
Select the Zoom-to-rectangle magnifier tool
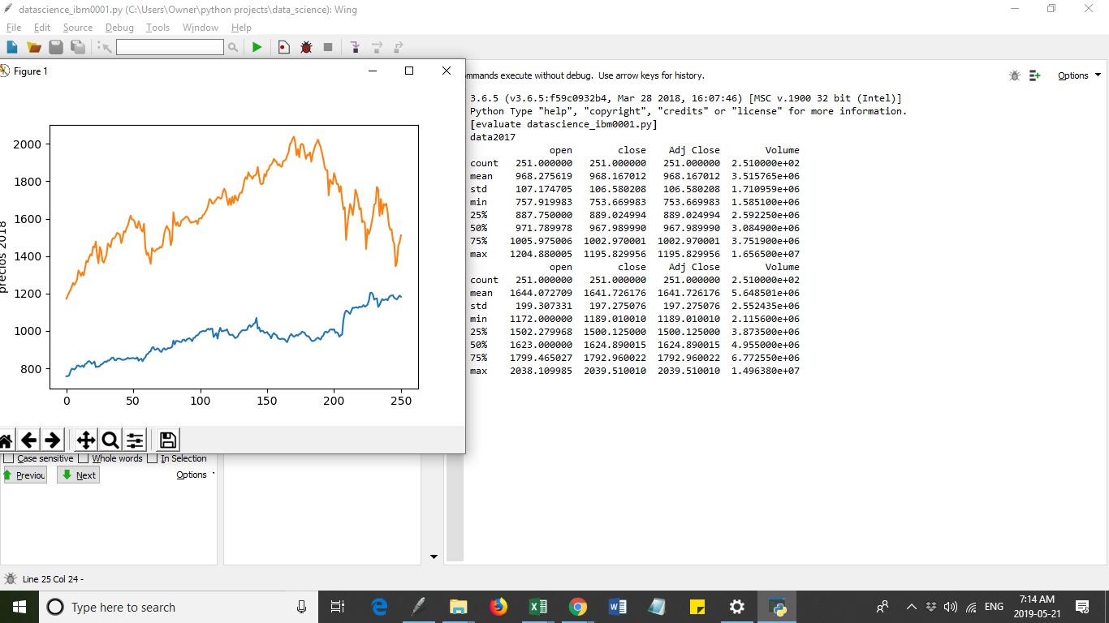click(110, 440)
